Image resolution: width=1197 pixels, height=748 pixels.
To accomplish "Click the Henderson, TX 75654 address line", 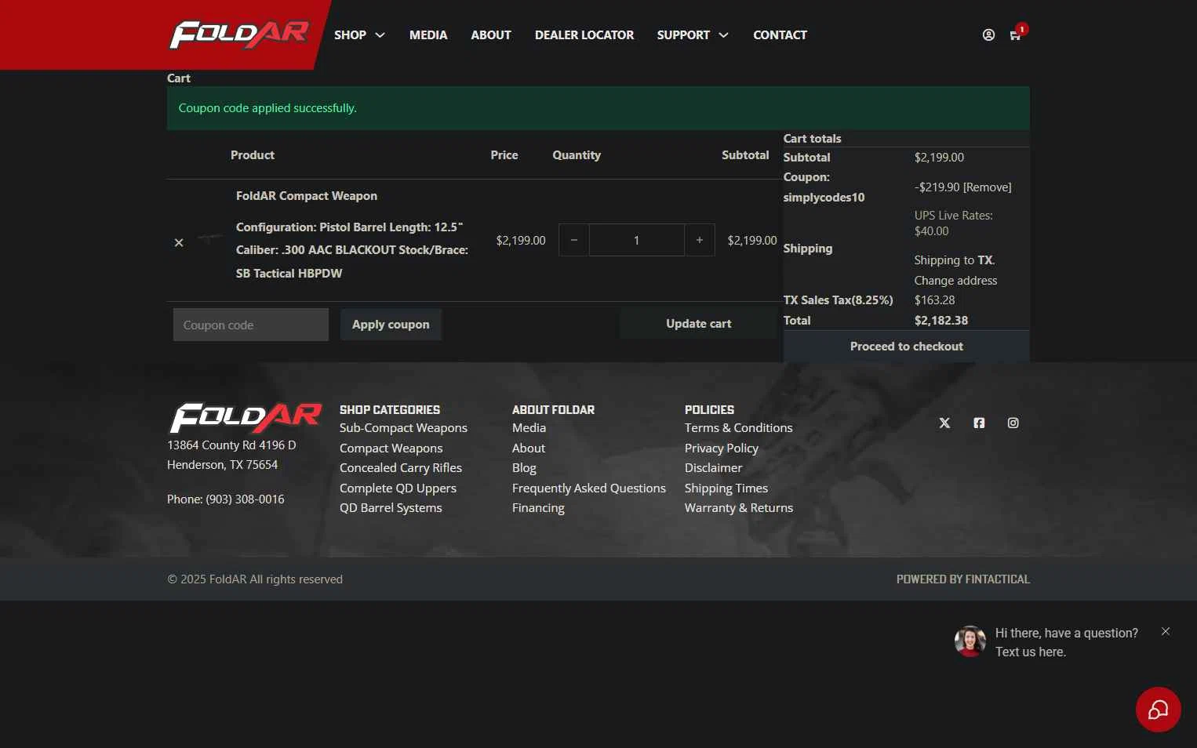I will coord(222,465).
